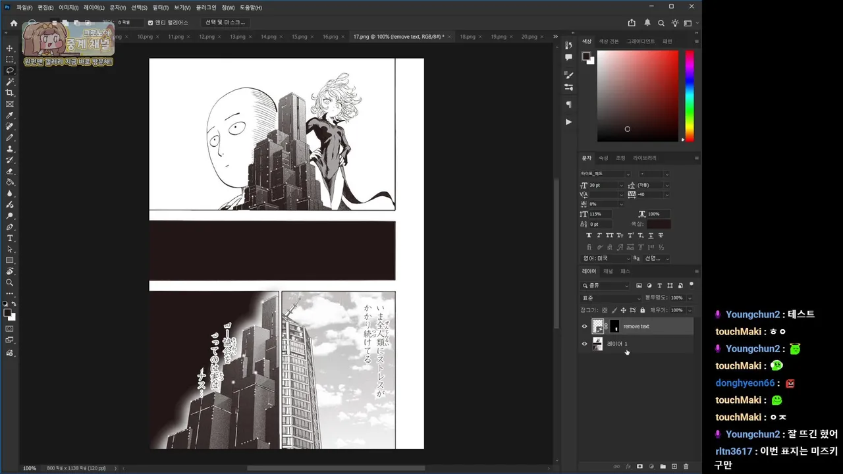This screenshot has height=474, width=843.
Task: Click the Create new layer icon
Action: 674,466
